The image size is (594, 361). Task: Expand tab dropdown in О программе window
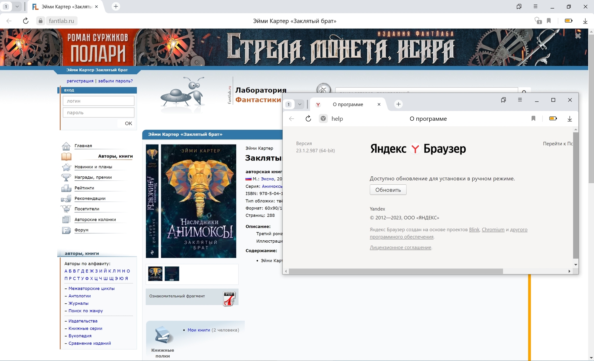coord(300,104)
